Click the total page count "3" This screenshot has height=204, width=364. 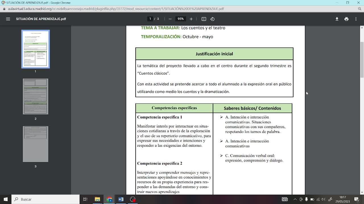point(158,19)
